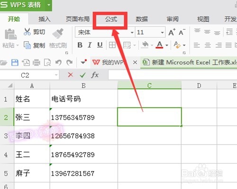Close the 我的WPS tab
This screenshot has height=189, width=237.
click(x=135, y=62)
